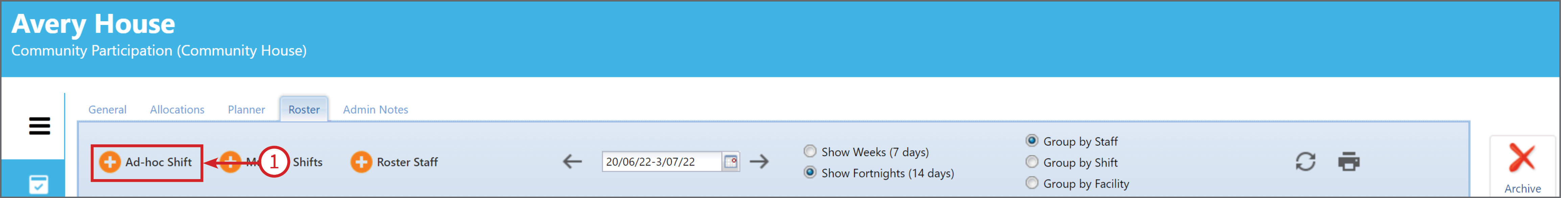The width and height of the screenshot is (1561, 198).
Task: Advance to next roster period arrow
Action: coord(759,162)
